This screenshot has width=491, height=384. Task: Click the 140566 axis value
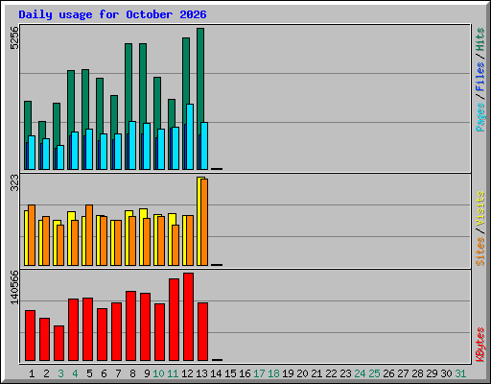[14, 287]
